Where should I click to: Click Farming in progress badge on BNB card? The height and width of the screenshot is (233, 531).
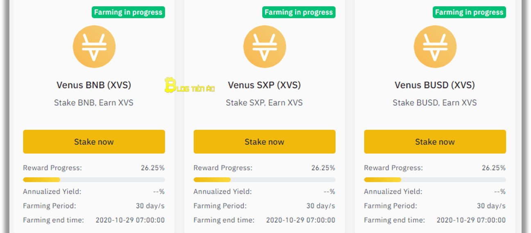[128, 12]
